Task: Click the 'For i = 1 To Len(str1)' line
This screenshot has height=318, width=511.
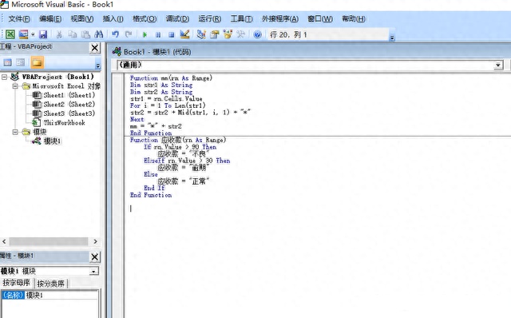Action: (168, 105)
